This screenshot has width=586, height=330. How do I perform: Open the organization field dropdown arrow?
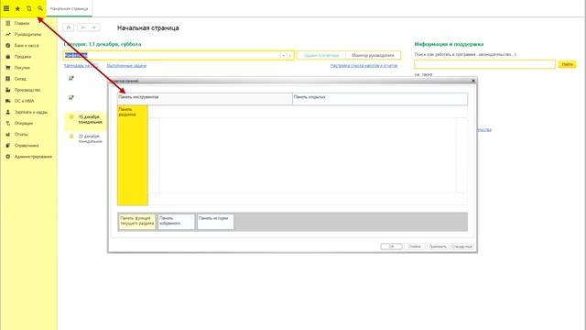click(x=283, y=55)
